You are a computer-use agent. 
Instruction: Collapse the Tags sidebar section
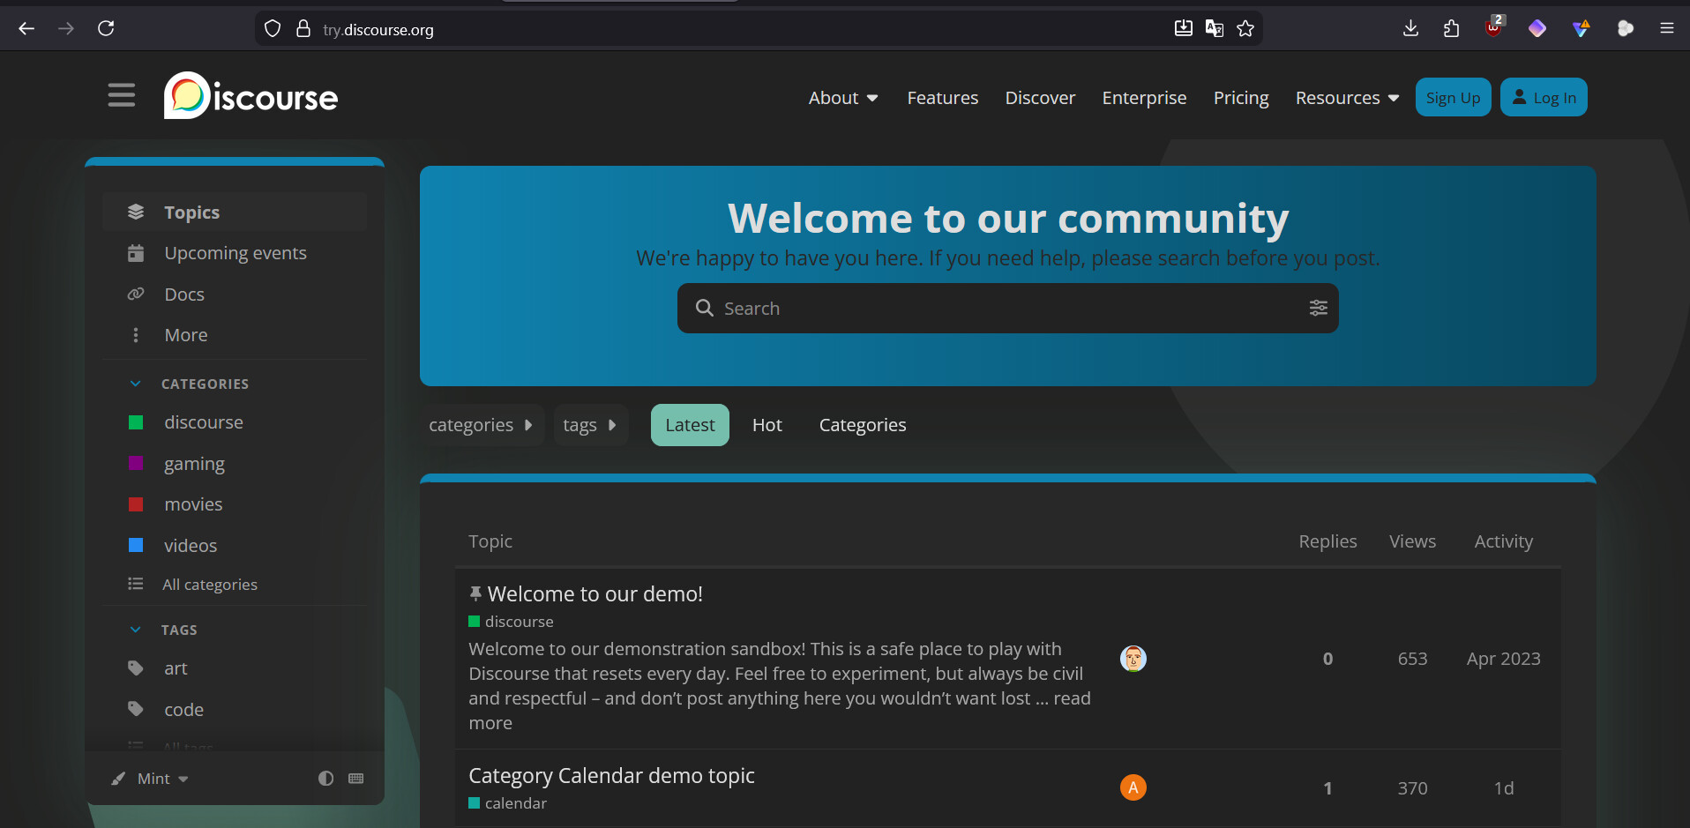[x=136, y=630]
